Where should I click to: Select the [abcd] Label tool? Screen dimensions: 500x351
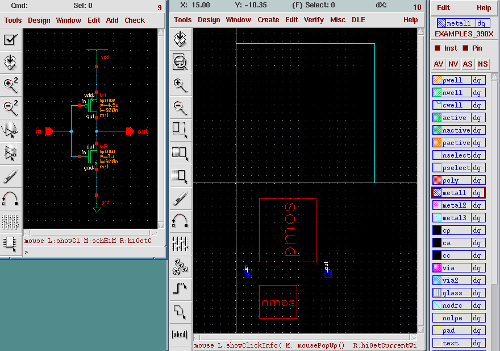(181, 335)
